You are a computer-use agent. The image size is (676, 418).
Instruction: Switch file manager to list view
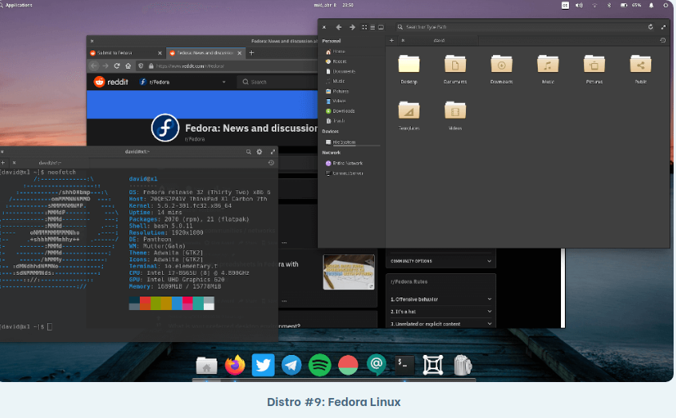372,26
